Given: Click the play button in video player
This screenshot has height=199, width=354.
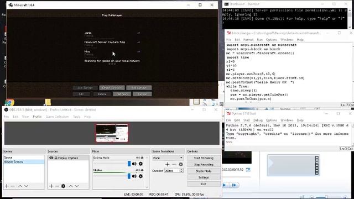Looking at the screenshot, I should click(225, 185).
